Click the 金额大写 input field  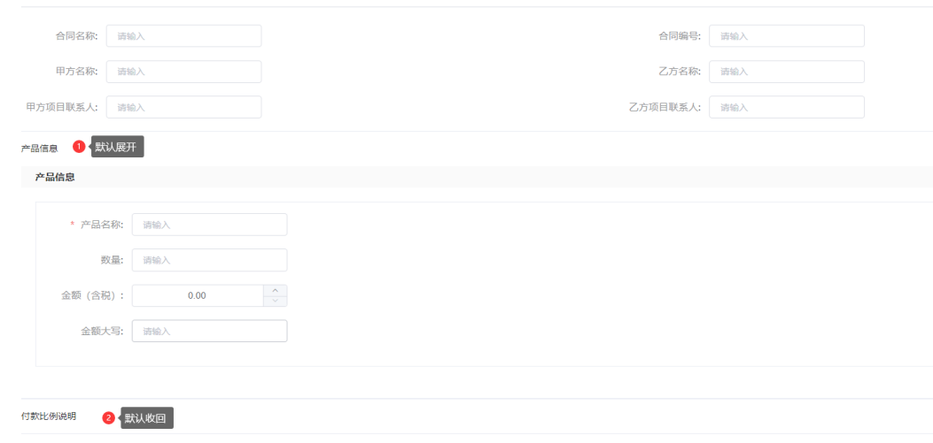click(x=209, y=332)
